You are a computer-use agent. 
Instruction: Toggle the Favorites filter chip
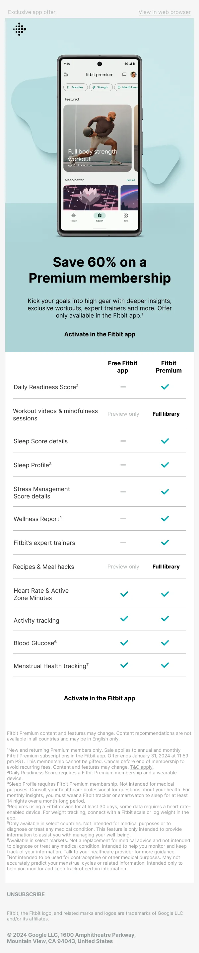(x=75, y=87)
